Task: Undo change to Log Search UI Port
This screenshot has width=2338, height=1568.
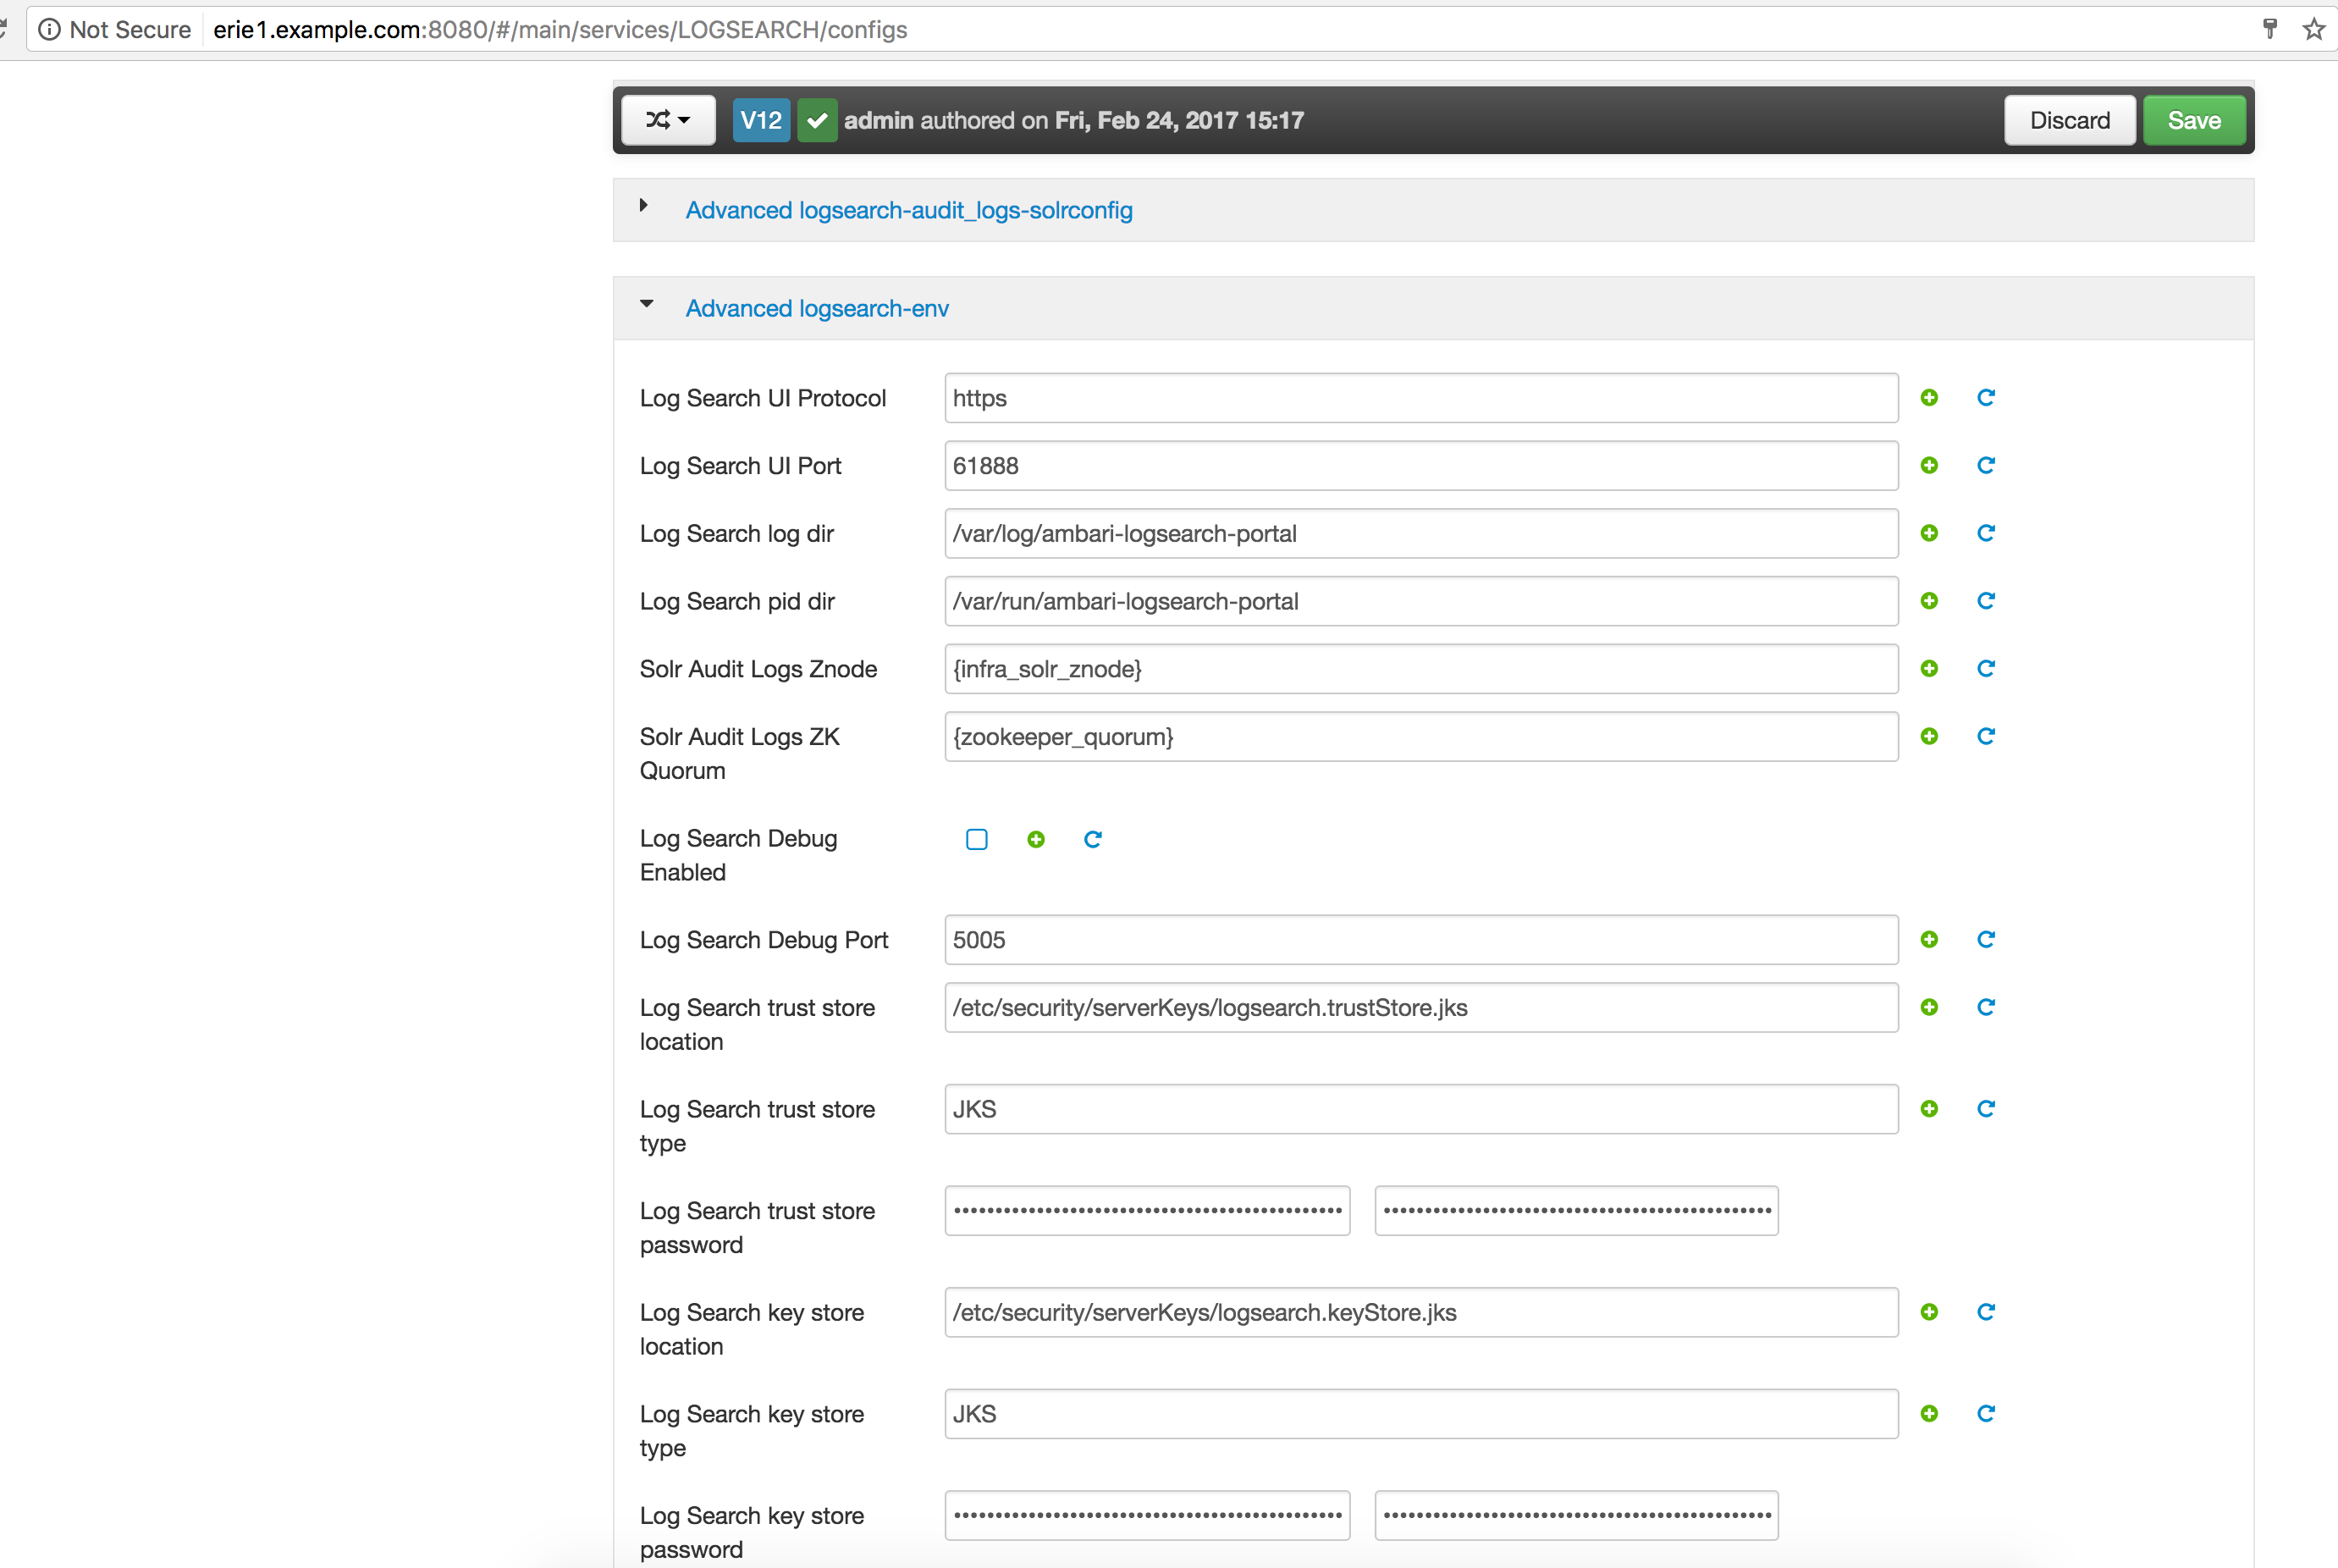Action: 1986,465
